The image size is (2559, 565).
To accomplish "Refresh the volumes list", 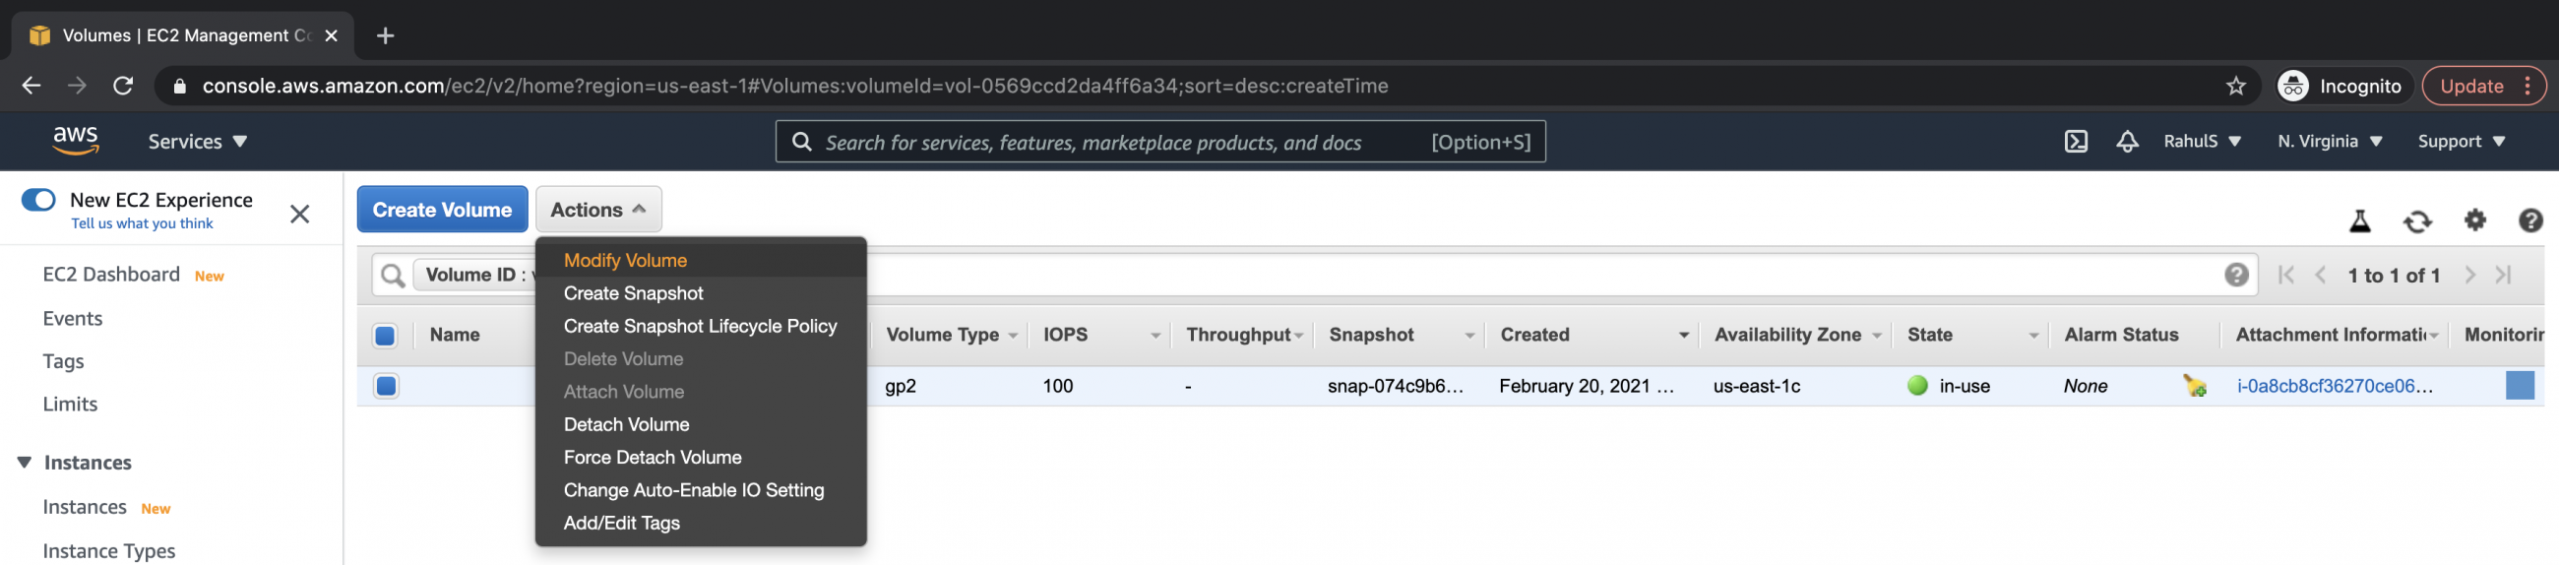I will tap(2417, 220).
